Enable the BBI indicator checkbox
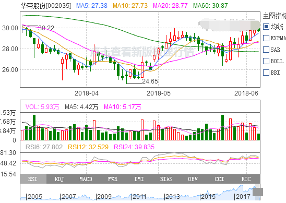Screen dimensions: 286x203 266,73
